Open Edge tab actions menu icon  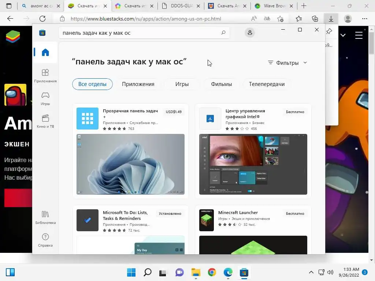(9, 6)
